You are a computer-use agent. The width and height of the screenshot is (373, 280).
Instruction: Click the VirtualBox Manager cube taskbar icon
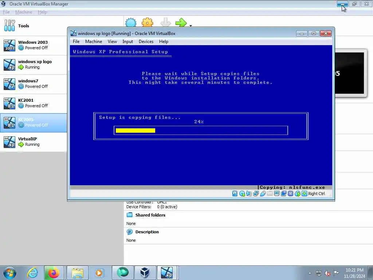coord(145,273)
